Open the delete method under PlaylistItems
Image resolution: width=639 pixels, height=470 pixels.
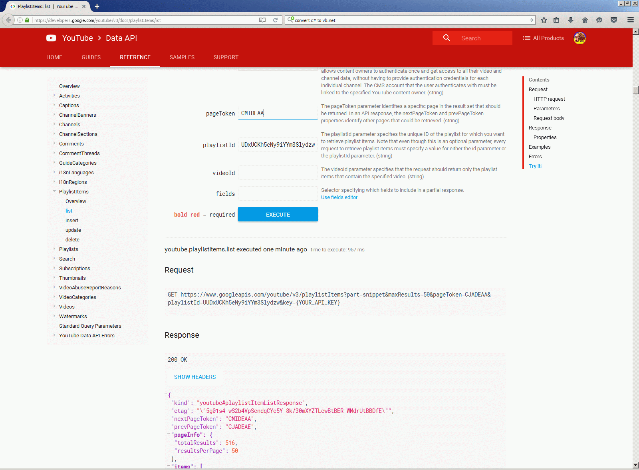point(72,239)
